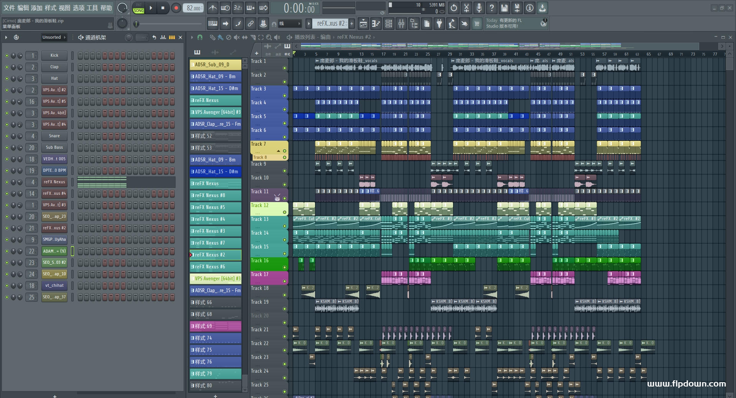
Task: Open the channel rack view button
Action: tap(389, 24)
